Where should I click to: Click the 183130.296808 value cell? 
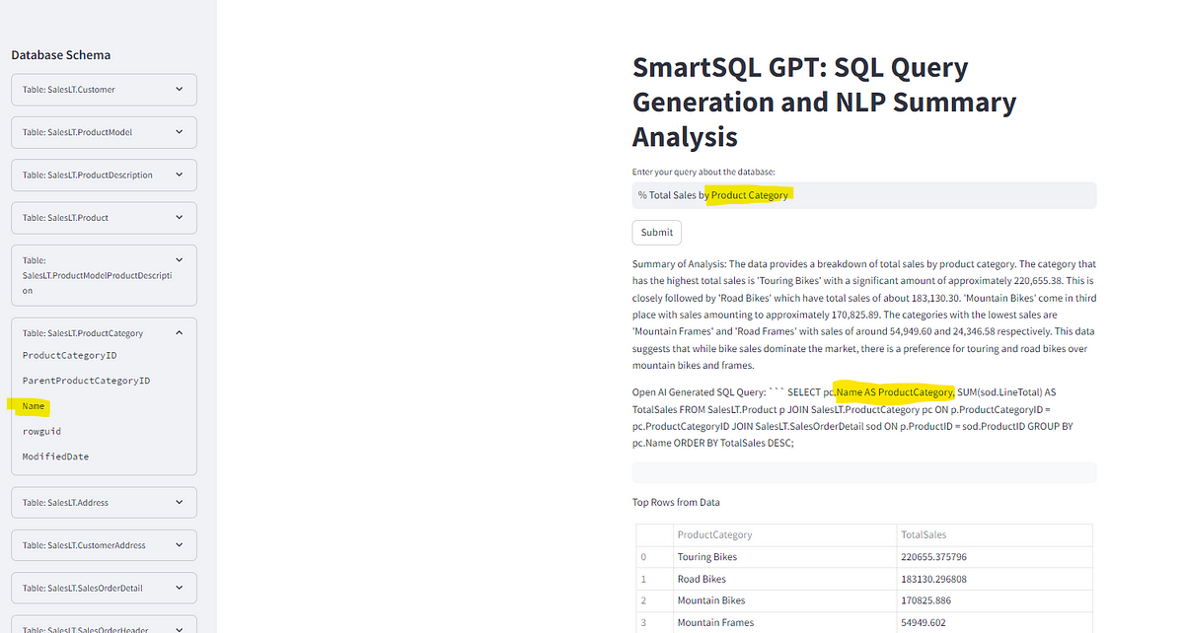pyautogui.click(x=994, y=579)
